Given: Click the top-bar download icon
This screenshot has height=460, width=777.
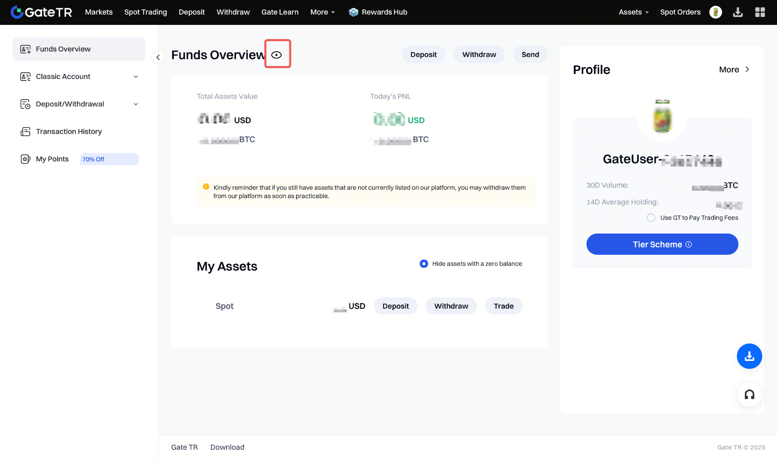Looking at the screenshot, I should (737, 12).
